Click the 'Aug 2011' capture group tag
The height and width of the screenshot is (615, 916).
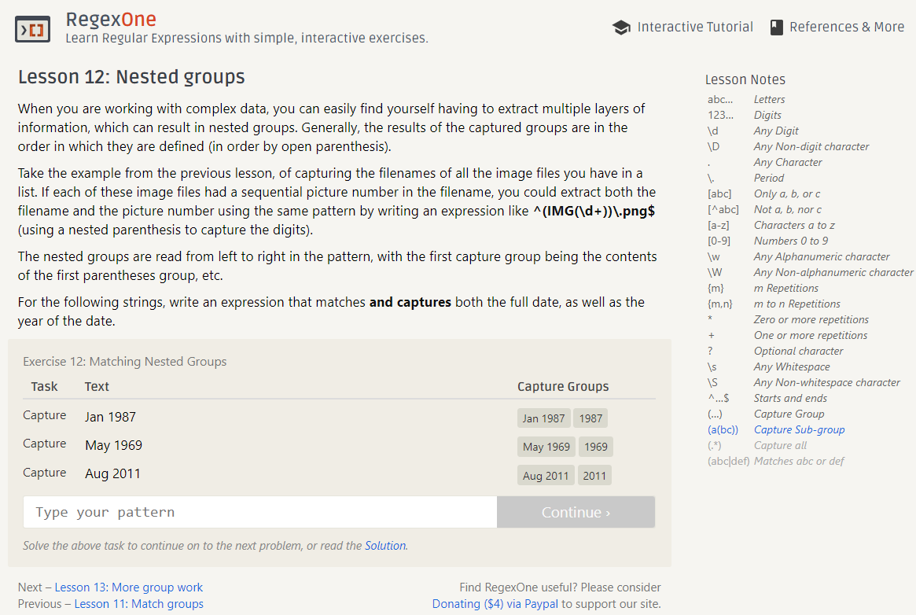(x=546, y=476)
